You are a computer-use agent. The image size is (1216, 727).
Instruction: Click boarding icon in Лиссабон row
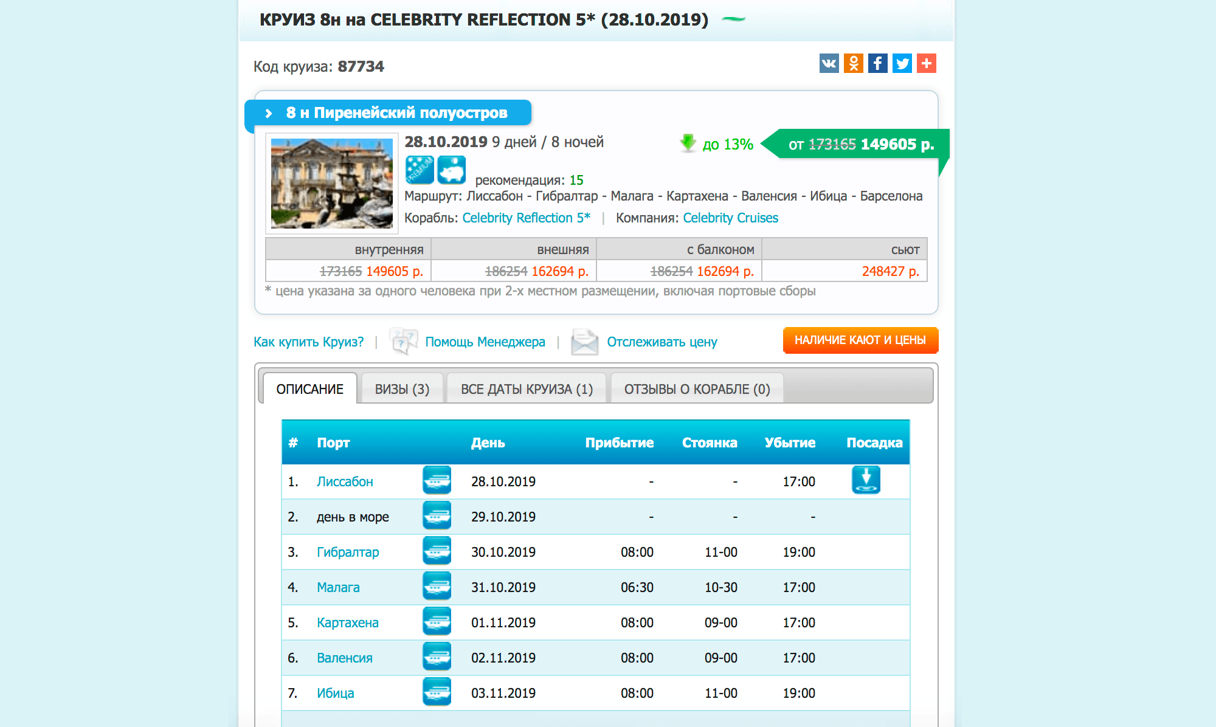866,480
